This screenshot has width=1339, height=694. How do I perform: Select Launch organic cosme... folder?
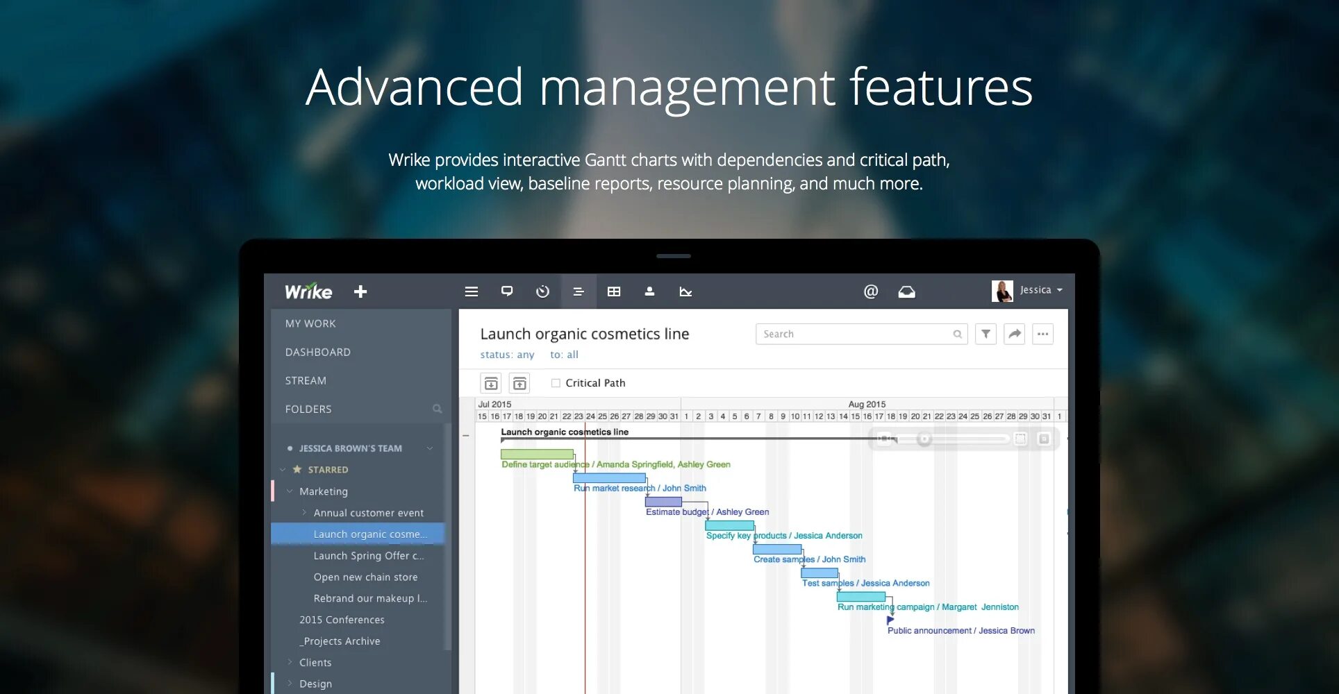pyautogui.click(x=358, y=534)
